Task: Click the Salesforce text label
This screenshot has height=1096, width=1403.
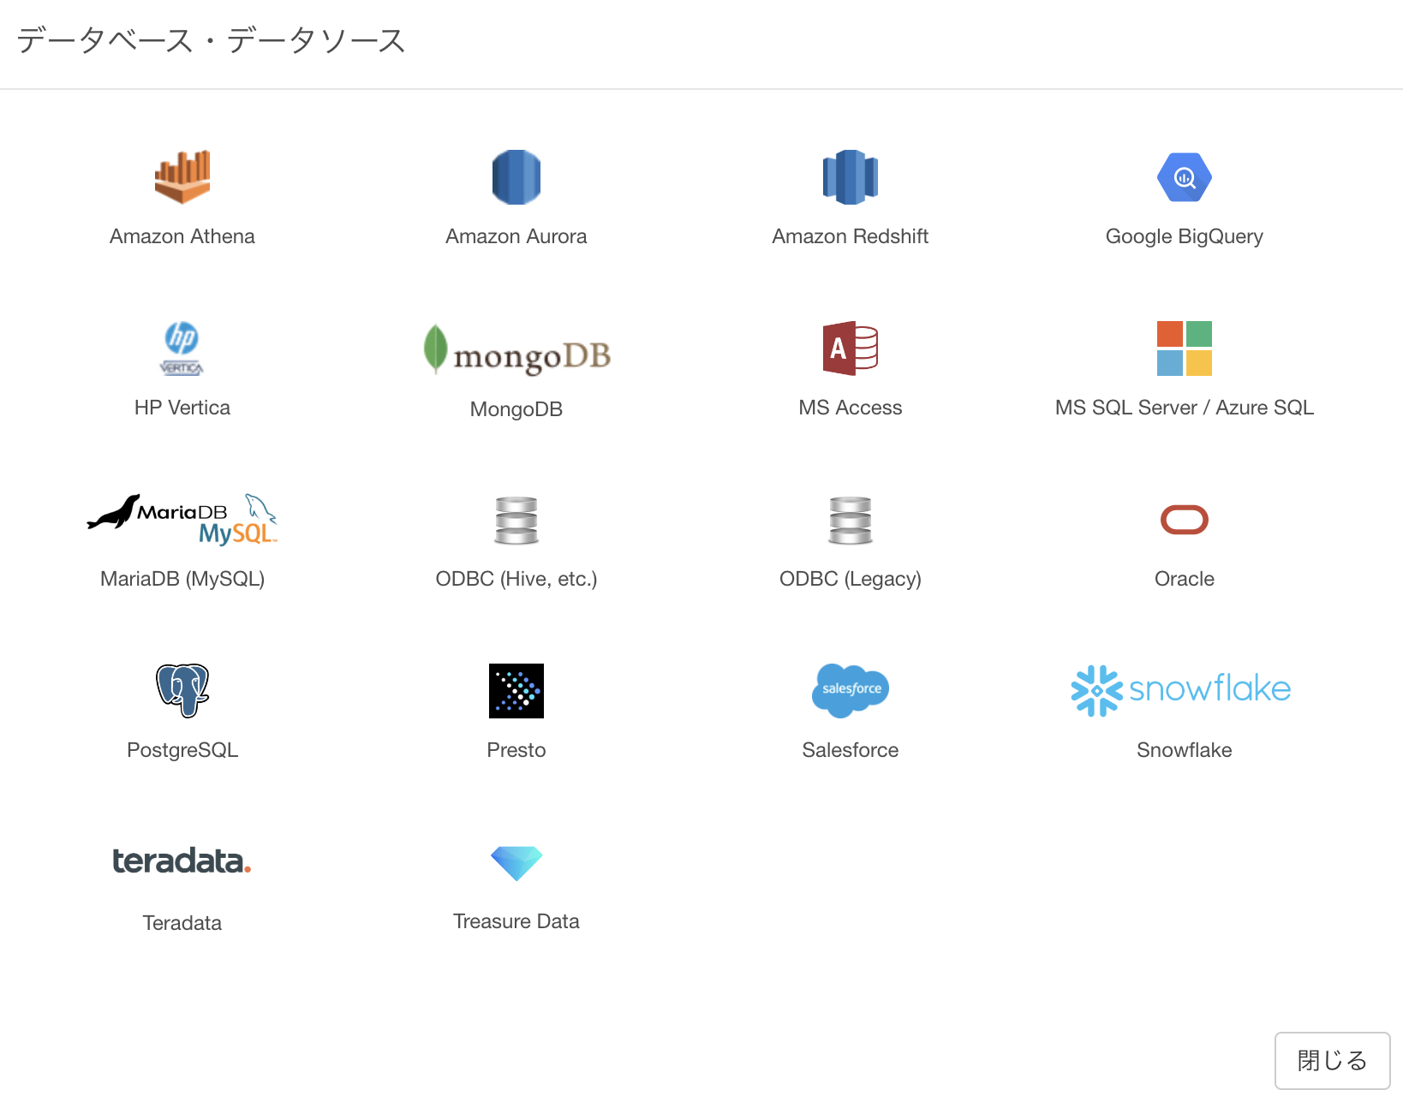Action: 851,750
